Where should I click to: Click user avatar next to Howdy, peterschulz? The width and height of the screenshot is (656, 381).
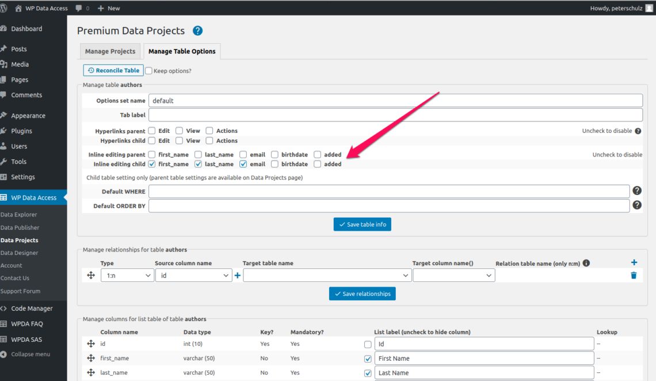point(649,8)
